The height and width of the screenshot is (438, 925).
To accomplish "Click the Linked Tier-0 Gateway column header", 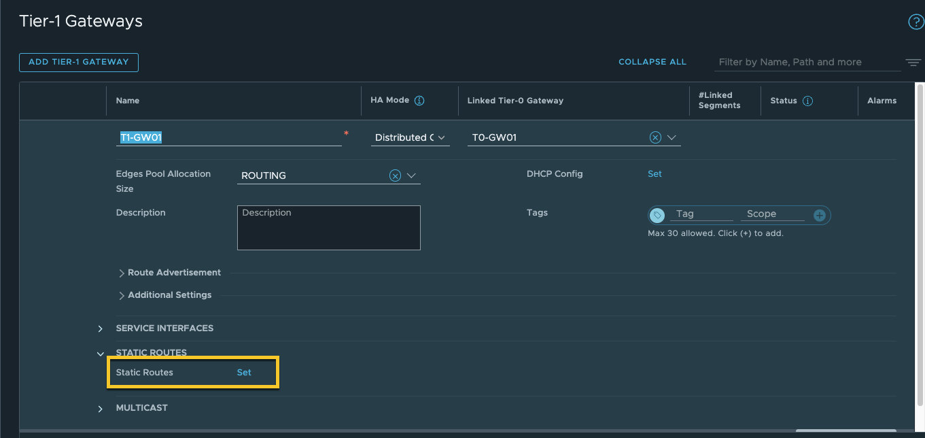I will click(515, 101).
